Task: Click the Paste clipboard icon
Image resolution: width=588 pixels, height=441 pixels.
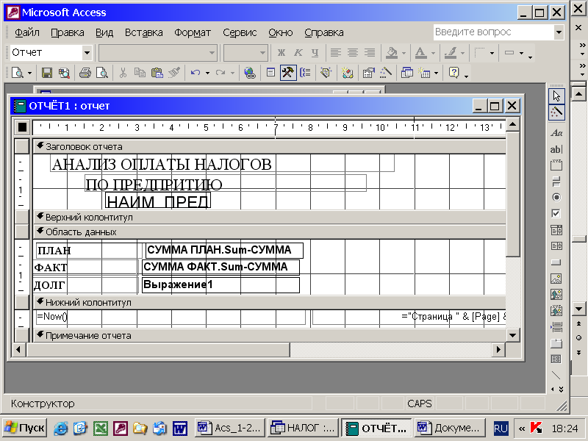Action: pos(157,73)
